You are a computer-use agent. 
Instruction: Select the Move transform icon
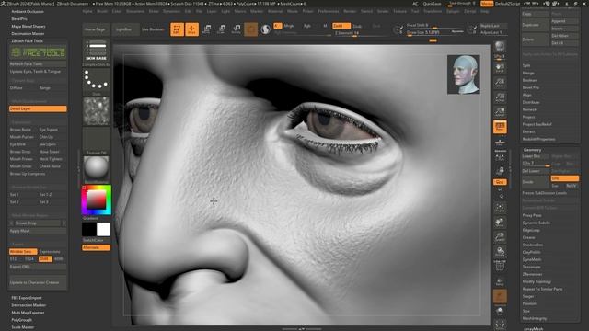206,29
